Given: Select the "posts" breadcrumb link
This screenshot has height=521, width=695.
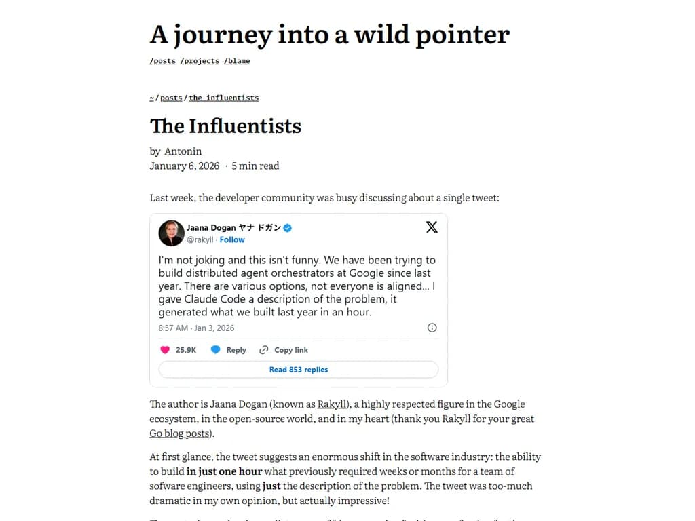Looking at the screenshot, I should (171, 98).
